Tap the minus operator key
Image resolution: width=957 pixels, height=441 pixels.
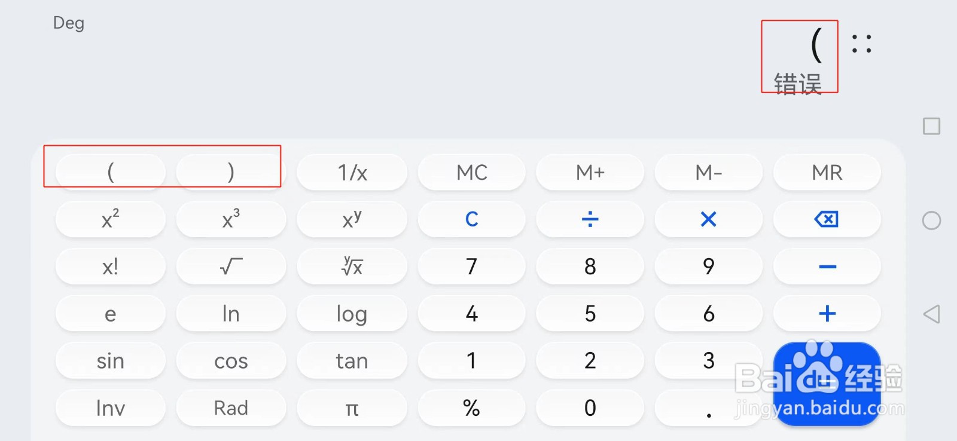(827, 267)
